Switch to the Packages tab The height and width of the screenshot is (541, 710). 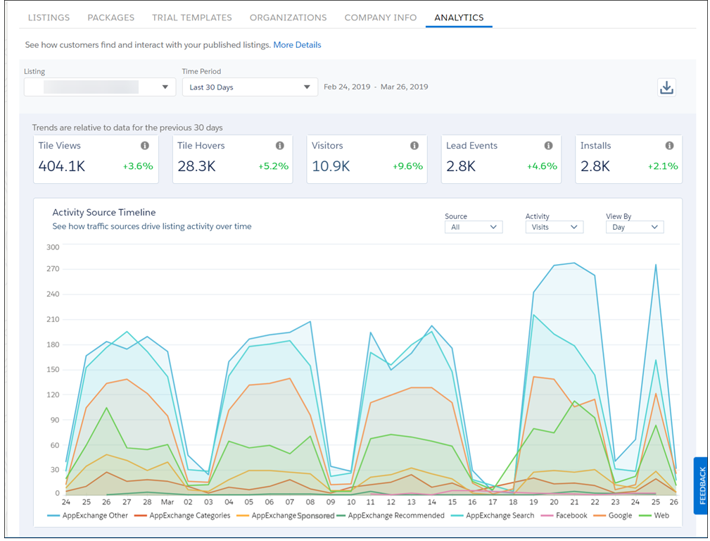pos(111,18)
